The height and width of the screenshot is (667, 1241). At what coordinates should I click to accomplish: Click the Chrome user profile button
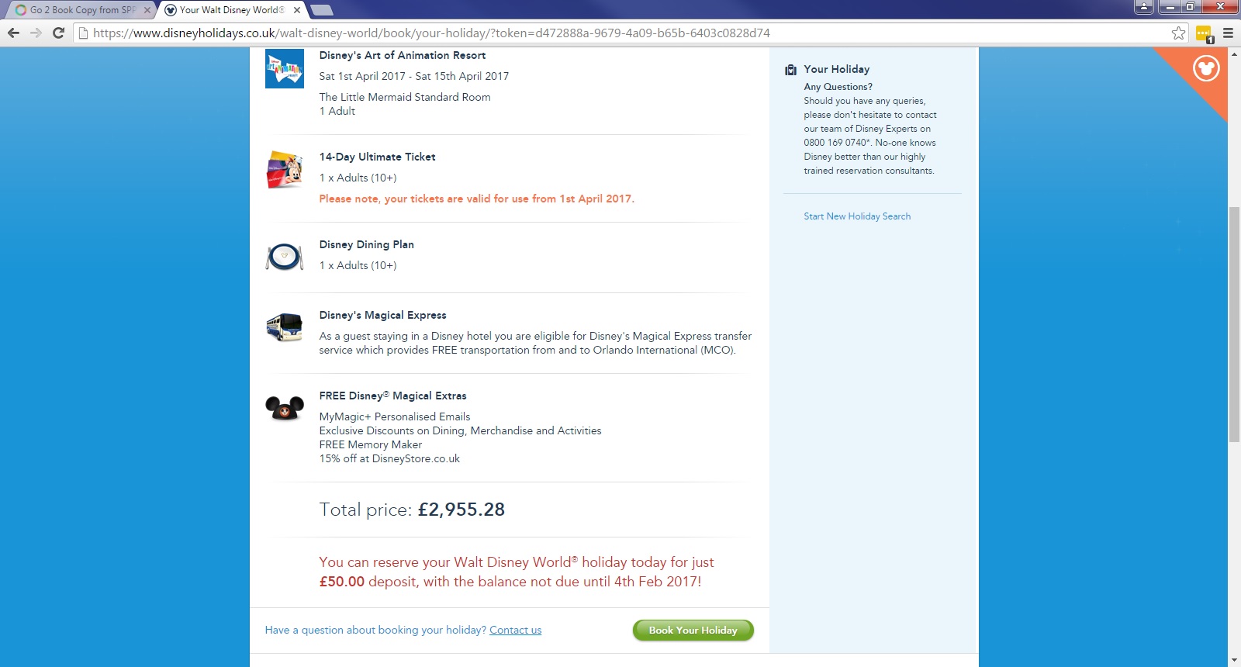[x=1144, y=7]
